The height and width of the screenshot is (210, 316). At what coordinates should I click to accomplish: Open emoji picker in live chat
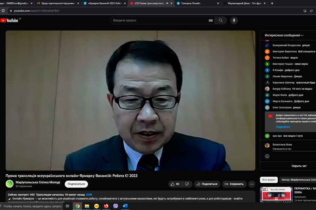[267, 156]
